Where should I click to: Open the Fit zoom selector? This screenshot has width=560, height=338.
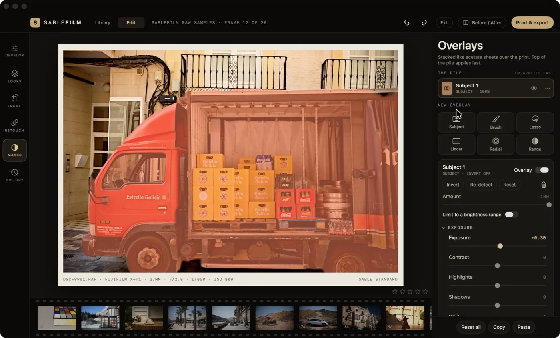(444, 23)
